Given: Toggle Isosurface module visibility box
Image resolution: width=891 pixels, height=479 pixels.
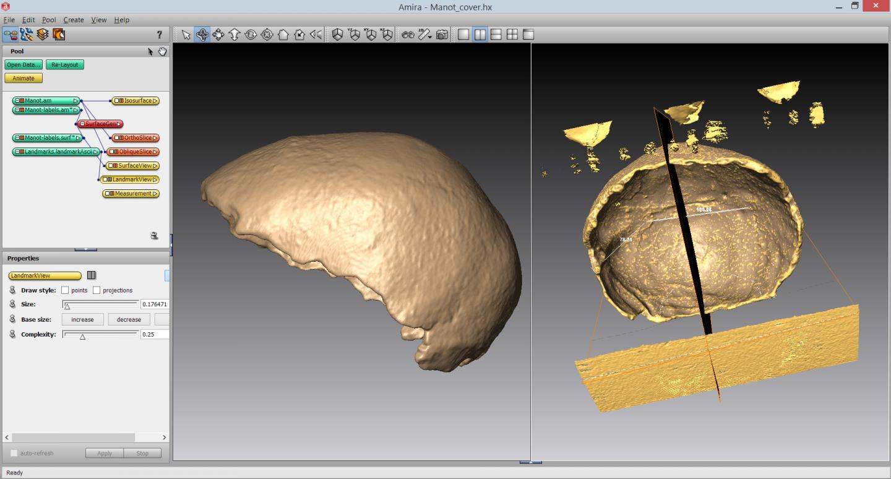Looking at the screenshot, I should pyautogui.click(x=116, y=101).
